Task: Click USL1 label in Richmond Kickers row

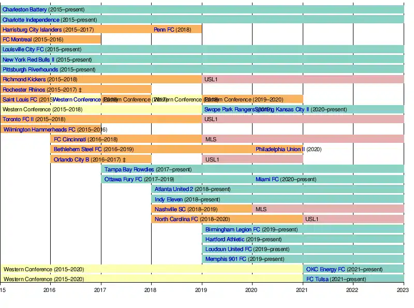Action: point(211,79)
